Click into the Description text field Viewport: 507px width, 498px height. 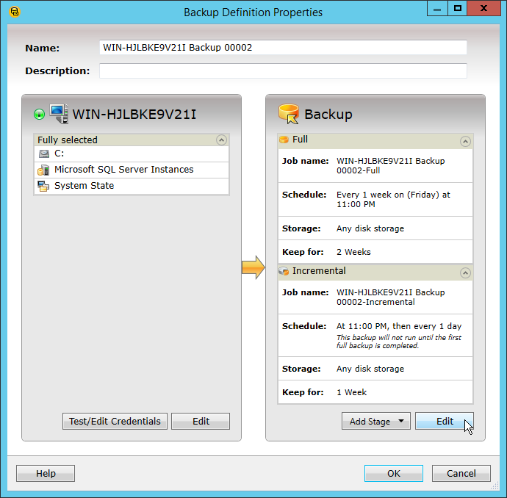point(283,71)
